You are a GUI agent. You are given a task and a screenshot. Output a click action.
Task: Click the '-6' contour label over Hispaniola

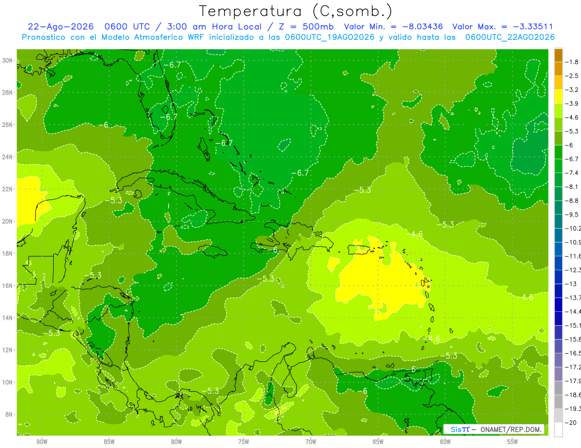273,250
